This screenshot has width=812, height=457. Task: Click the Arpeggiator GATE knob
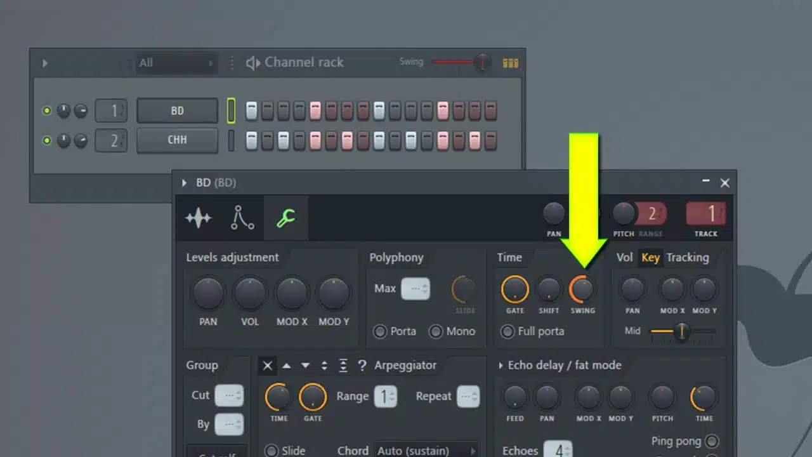pyautogui.click(x=313, y=397)
